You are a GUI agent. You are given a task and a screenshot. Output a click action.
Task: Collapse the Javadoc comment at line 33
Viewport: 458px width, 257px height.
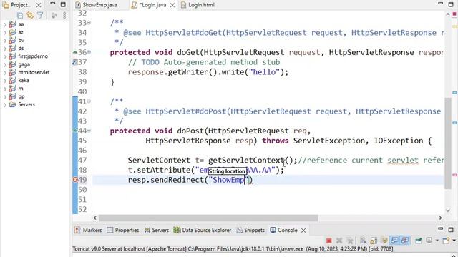(x=89, y=23)
